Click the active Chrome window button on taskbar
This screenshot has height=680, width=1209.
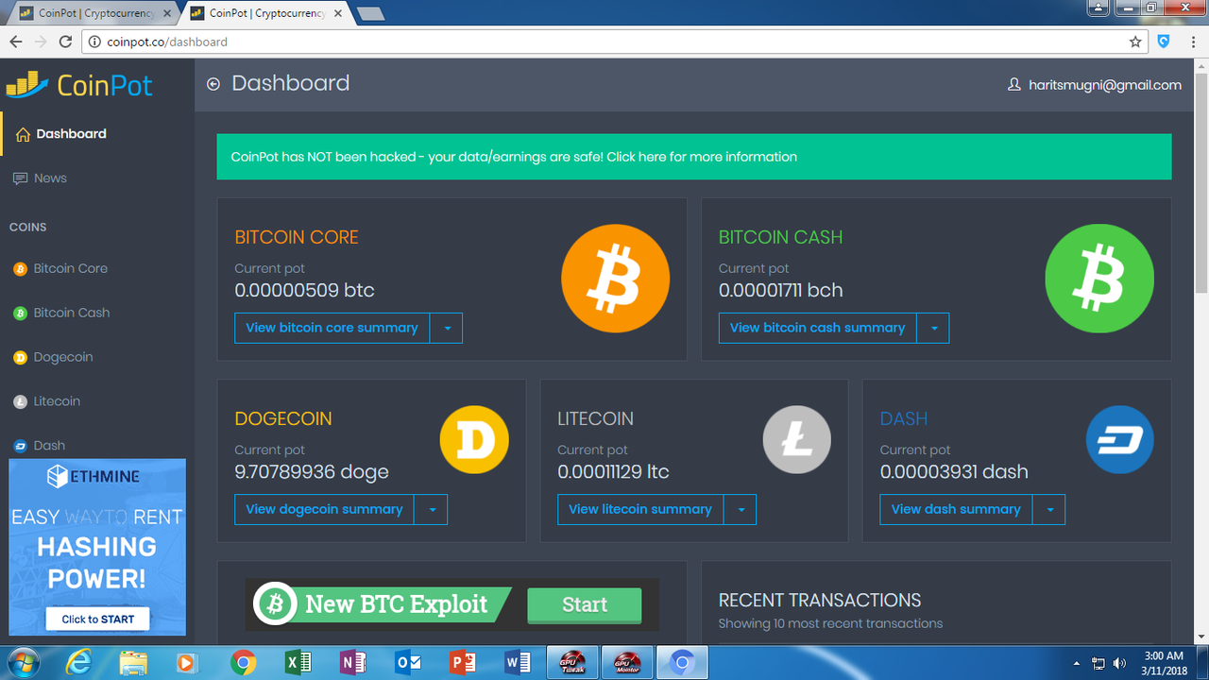(x=682, y=662)
